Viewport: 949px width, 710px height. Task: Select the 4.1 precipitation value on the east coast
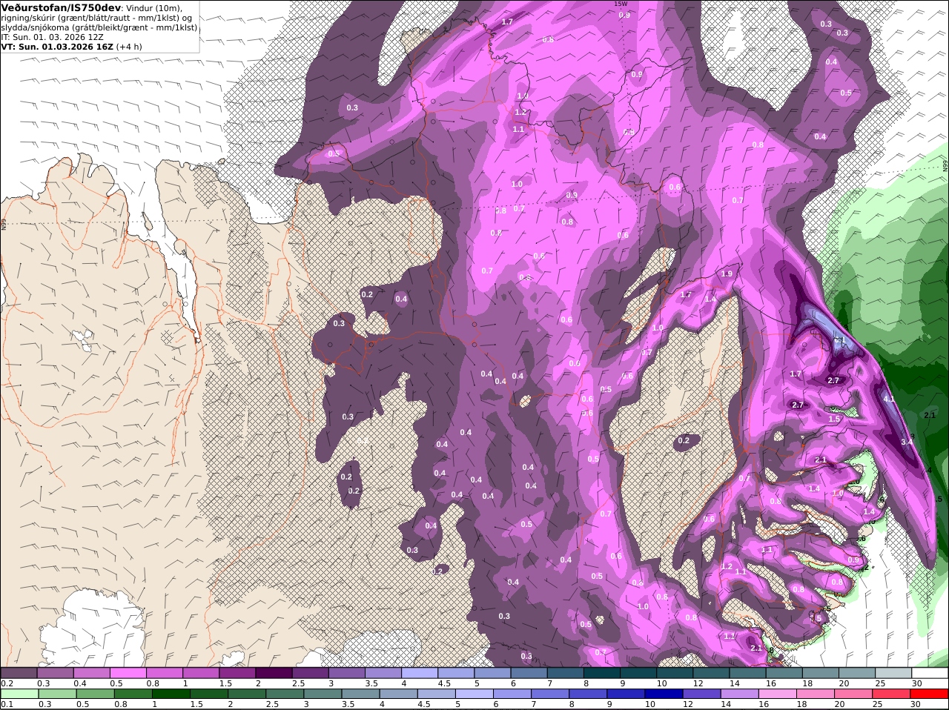(890, 399)
